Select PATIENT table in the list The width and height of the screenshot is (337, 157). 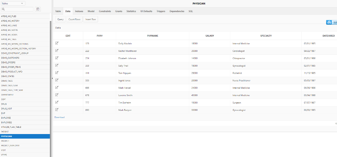pyautogui.click(x=25, y=131)
